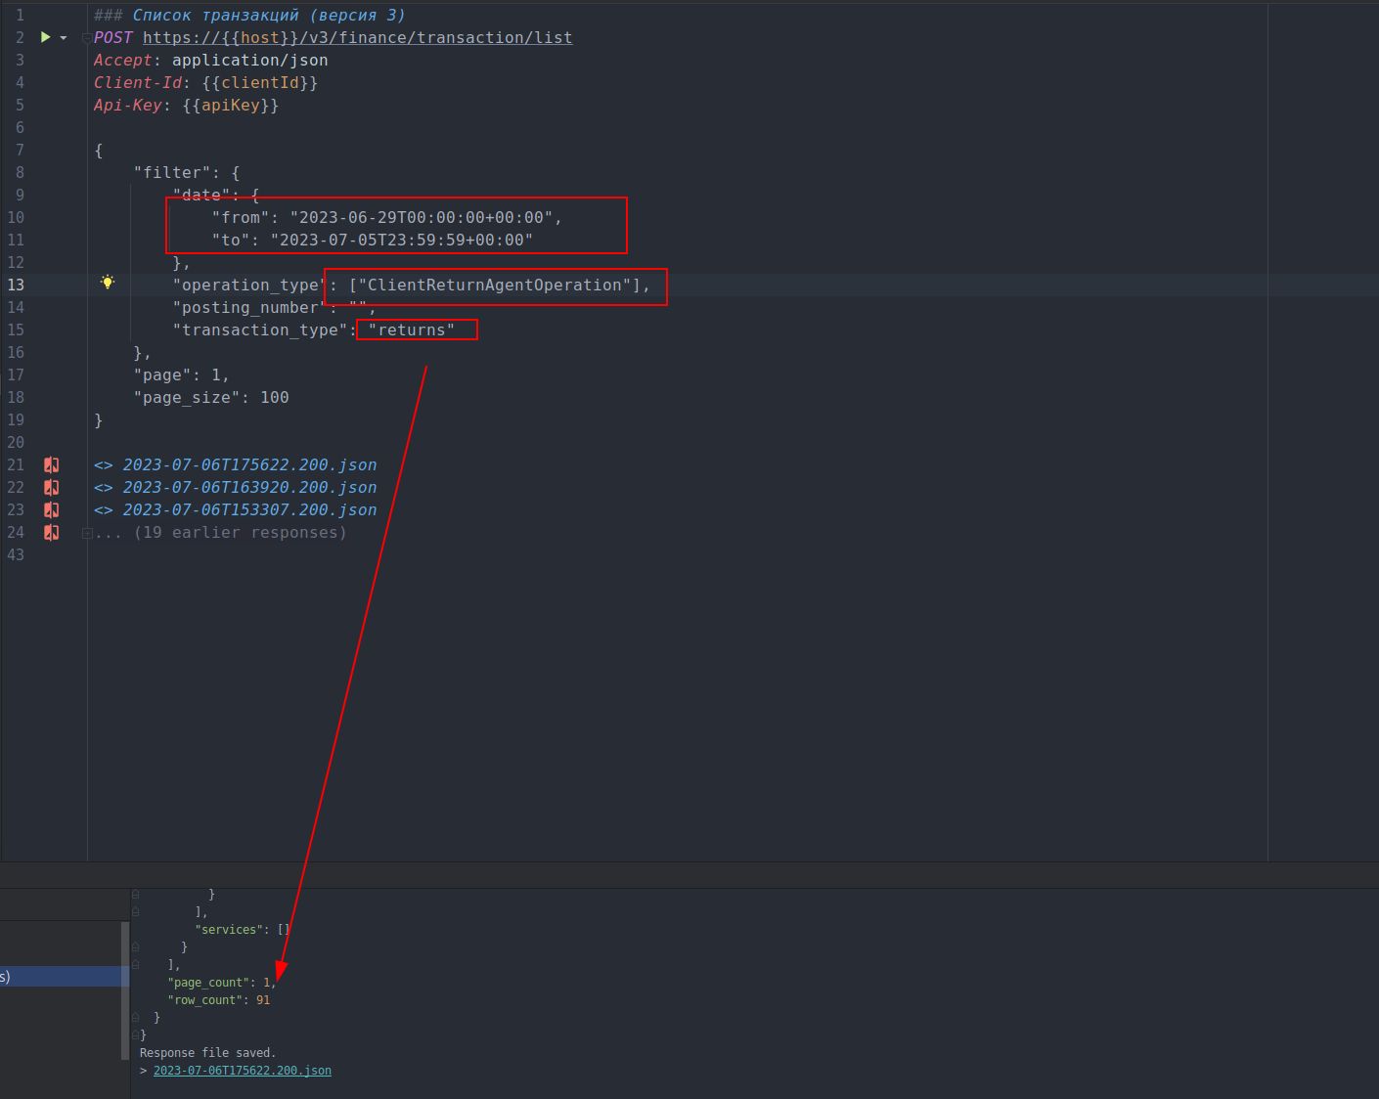
Task: Toggle fold marker on bracket line above page_count
Action: tap(136, 965)
